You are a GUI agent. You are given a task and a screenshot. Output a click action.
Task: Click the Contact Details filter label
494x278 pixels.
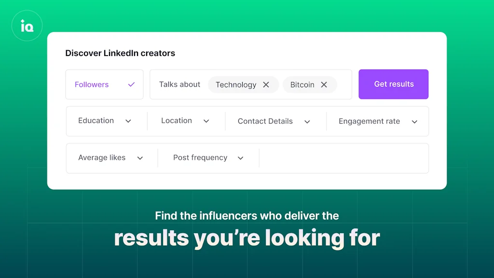click(265, 121)
